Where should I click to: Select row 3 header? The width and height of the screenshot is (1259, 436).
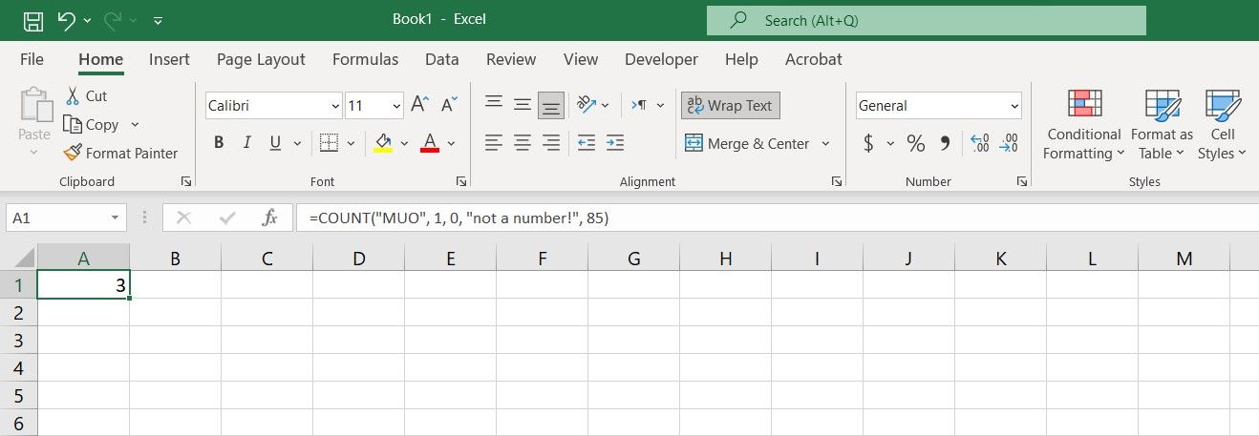[18, 341]
